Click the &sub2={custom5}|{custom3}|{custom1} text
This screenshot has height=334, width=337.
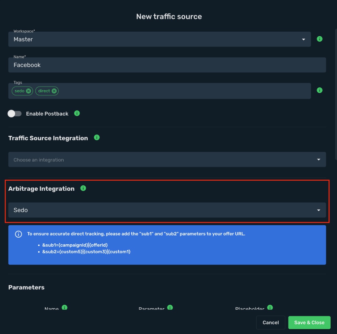(86, 252)
